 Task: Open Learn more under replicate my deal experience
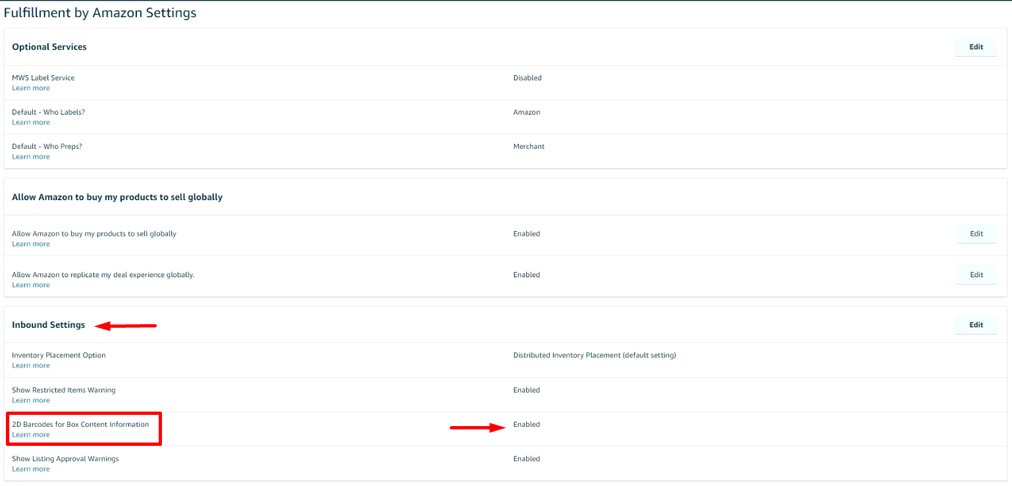[x=30, y=284]
